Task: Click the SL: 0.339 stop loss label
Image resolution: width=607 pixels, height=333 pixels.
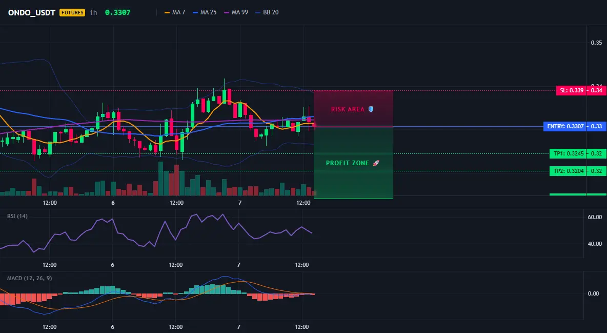Action: (571, 91)
